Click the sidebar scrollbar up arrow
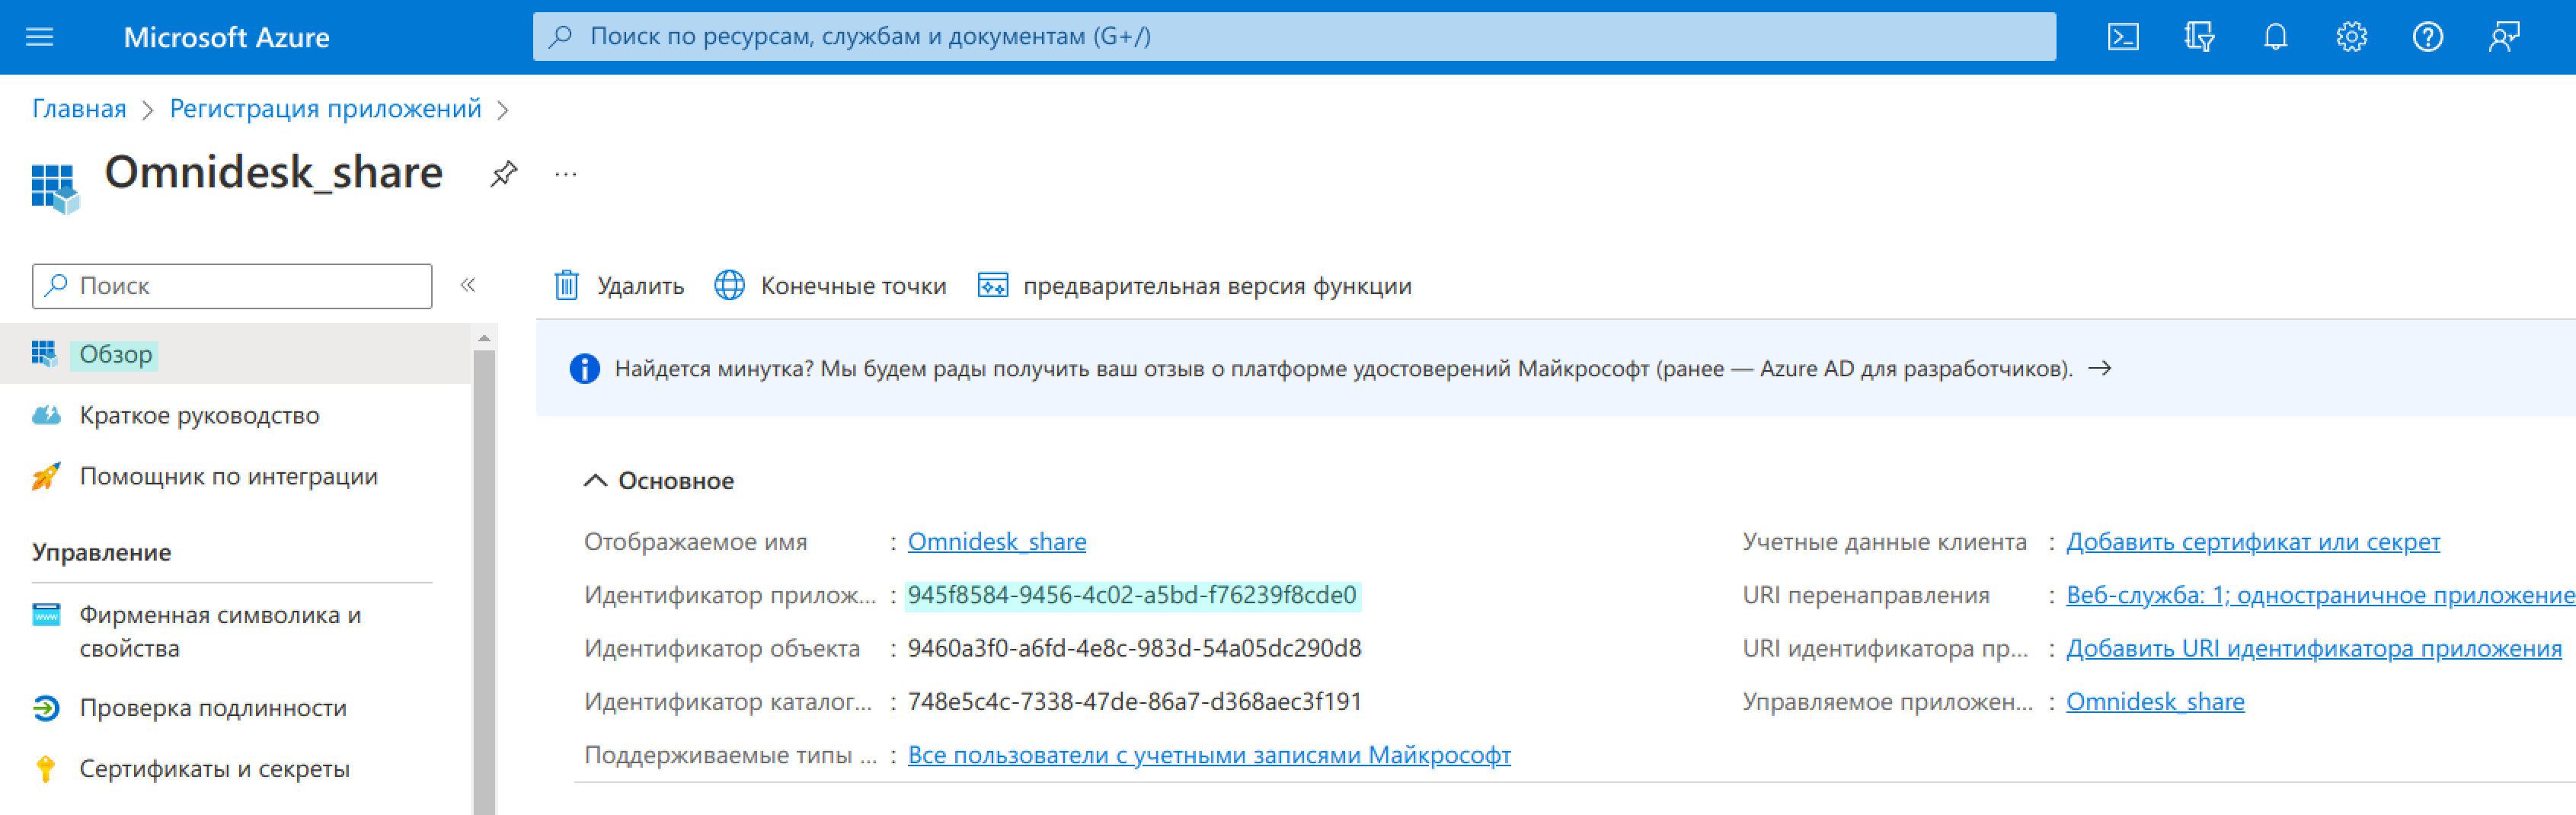The width and height of the screenshot is (2576, 815). pos(484,338)
